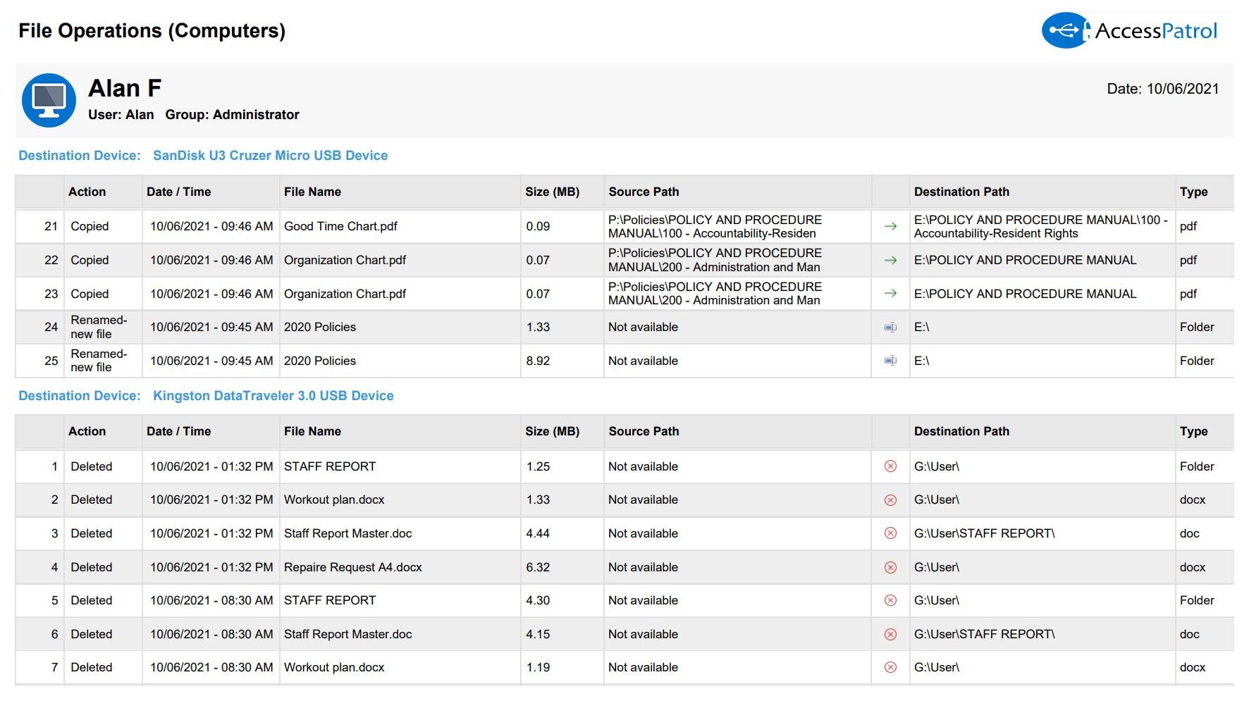1249x701 pixels.
Task: Click green arrow for Good Time Chart.pdf
Action: (890, 226)
